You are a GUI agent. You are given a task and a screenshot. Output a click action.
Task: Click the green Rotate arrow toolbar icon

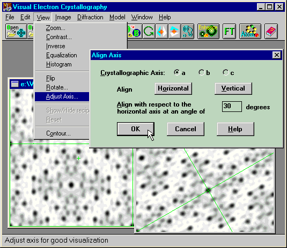[149, 31]
